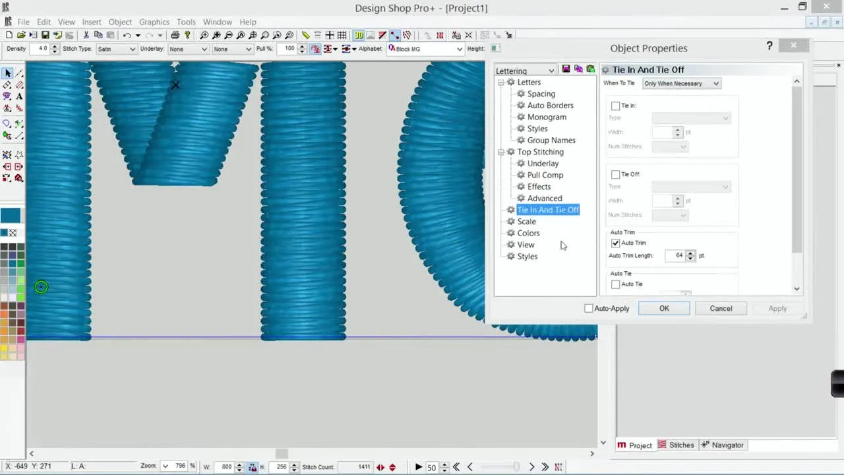844x475 pixels.
Task: Switch to the Stitches tab
Action: [681, 445]
